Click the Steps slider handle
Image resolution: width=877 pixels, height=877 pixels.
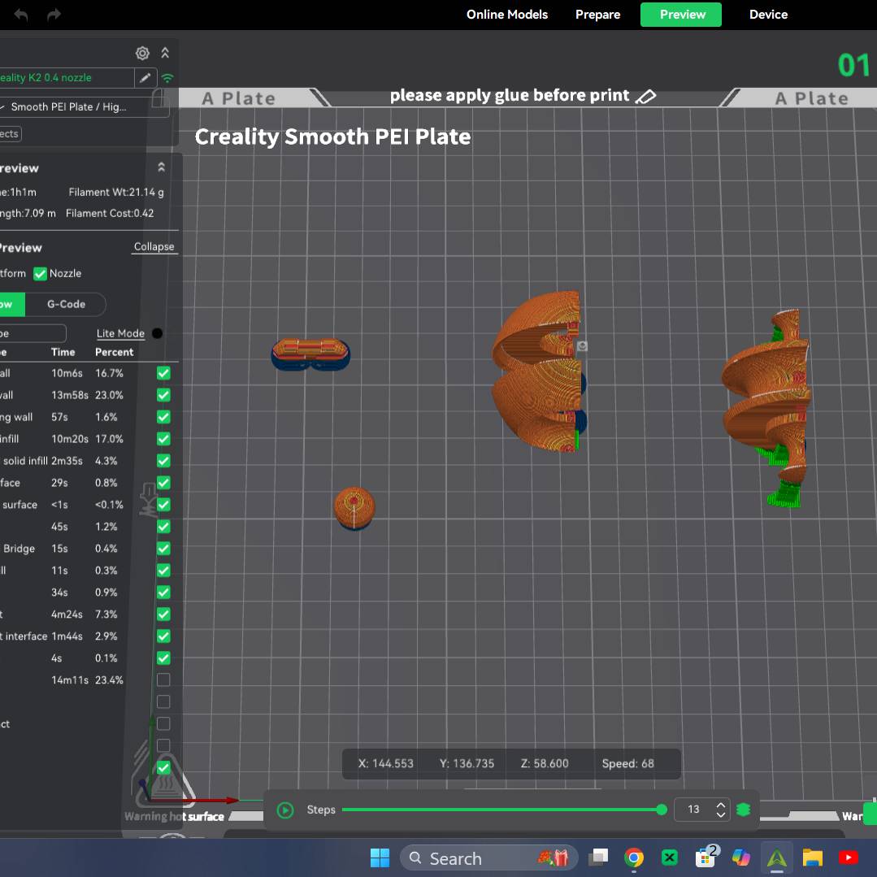[x=662, y=810]
